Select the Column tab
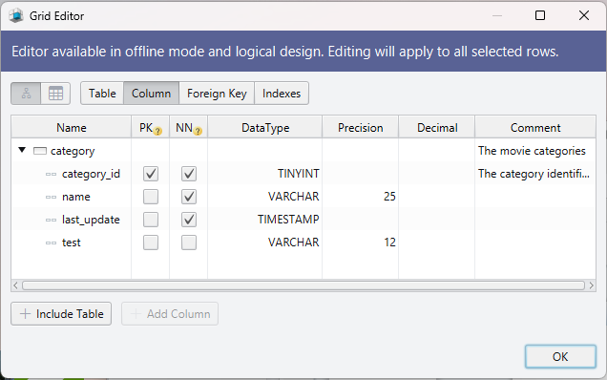This screenshot has width=607, height=380. tap(151, 94)
